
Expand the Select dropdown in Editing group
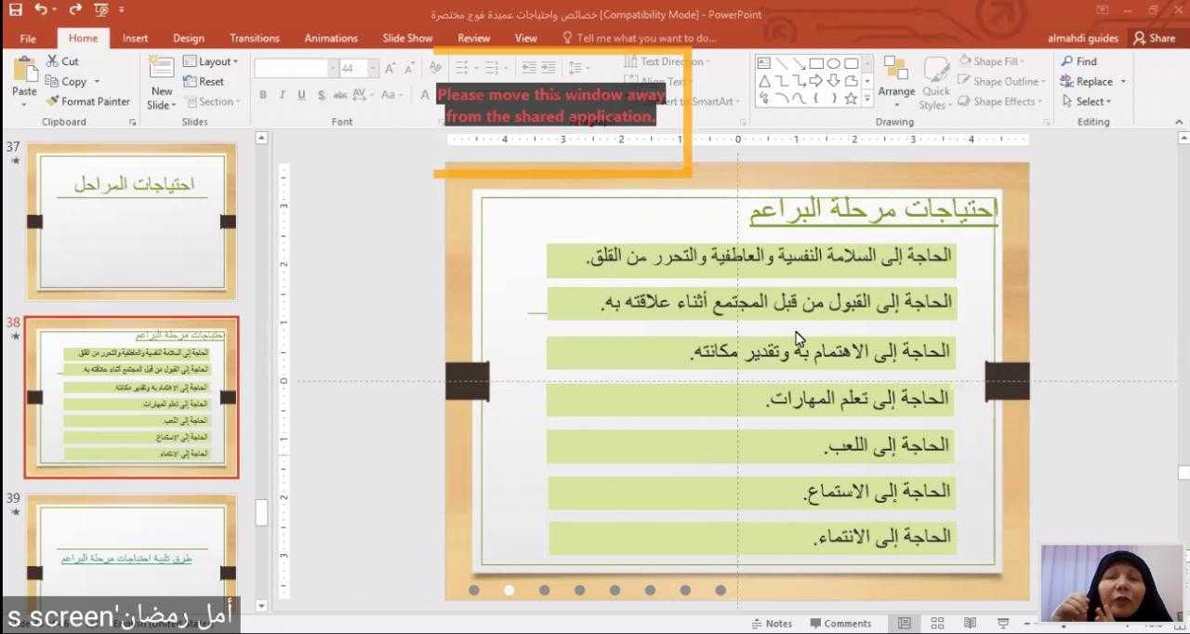tap(1087, 101)
